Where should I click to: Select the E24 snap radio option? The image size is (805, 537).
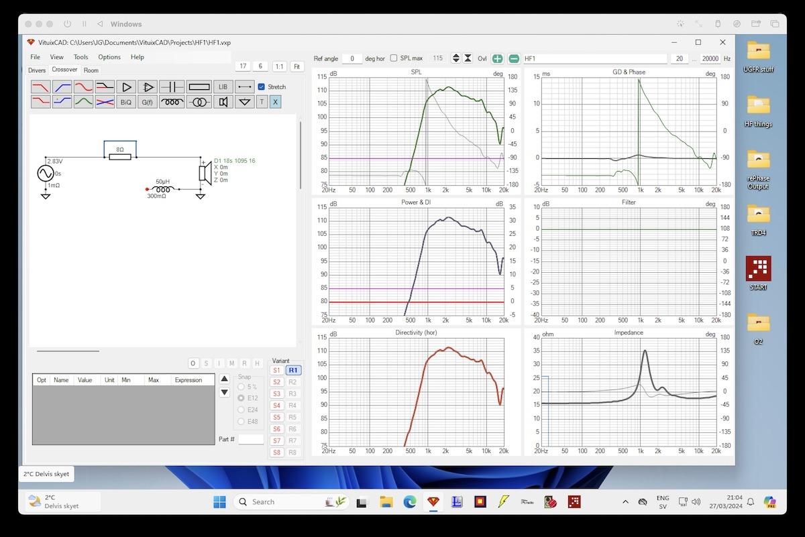[241, 410]
